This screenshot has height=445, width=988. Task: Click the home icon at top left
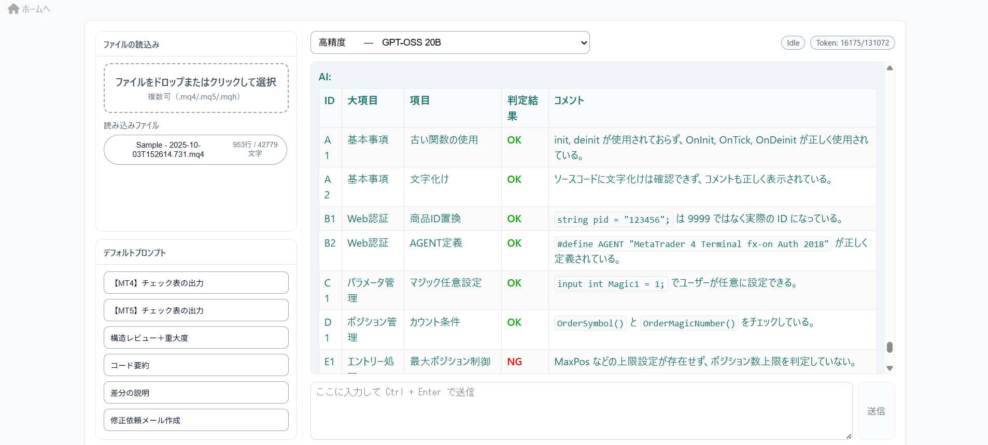(x=13, y=9)
